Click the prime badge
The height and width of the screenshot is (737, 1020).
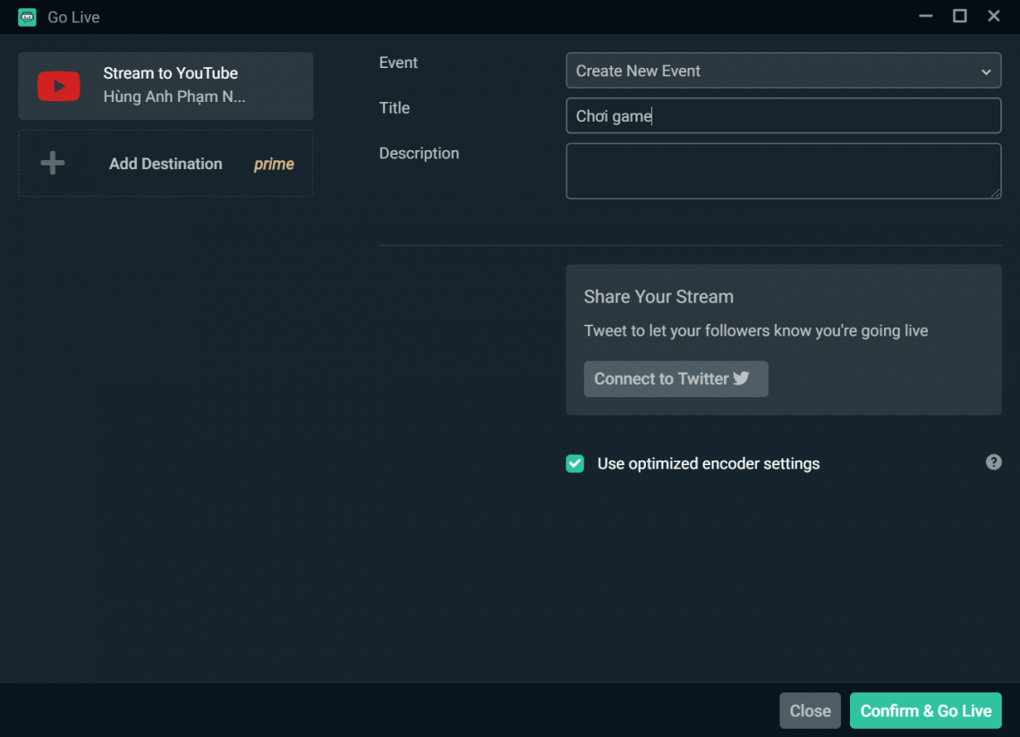point(274,164)
